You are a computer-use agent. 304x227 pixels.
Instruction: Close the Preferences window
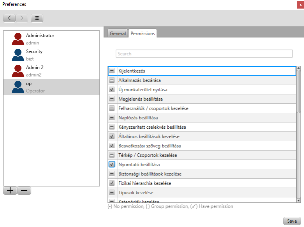[300, 4]
